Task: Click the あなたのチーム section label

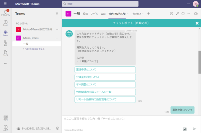Action: pyautogui.click(x=22, y=23)
